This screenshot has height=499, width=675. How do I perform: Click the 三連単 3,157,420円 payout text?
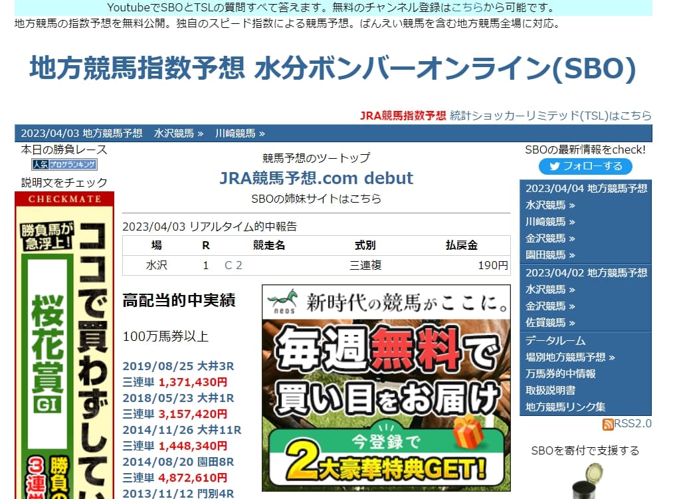point(175,414)
